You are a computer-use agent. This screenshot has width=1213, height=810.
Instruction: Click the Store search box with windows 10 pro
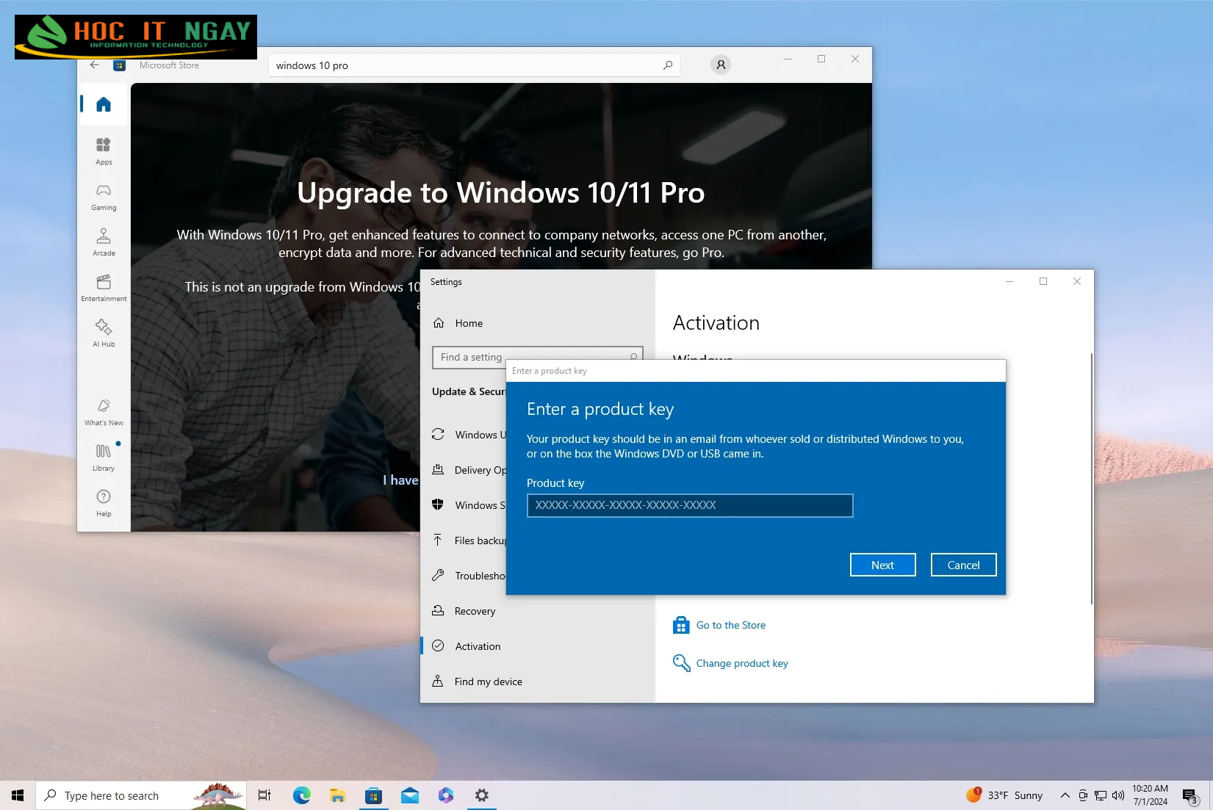pyautogui.click(x=474, y=65)
